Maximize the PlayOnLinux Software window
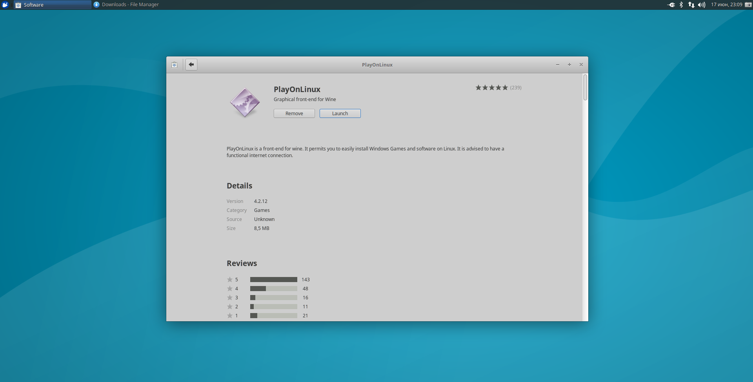This screenshot has width=753, height=382. 569,65
